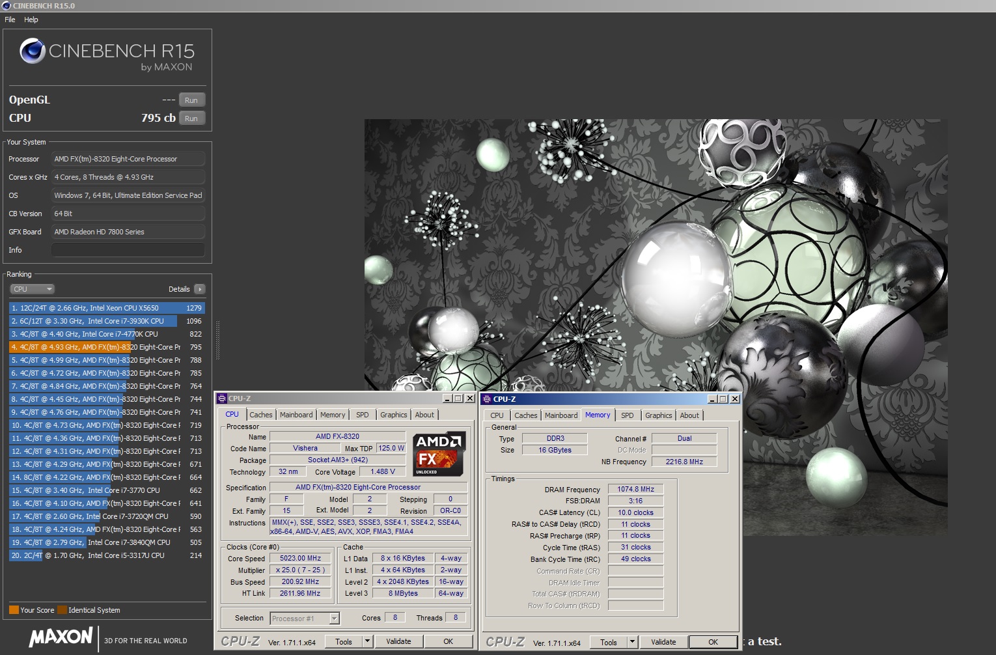Switch to Mainboard tab in left CPU-Z
Image resolution: width=996 pixels, height=655 pixels.
[x=296, y=415]
